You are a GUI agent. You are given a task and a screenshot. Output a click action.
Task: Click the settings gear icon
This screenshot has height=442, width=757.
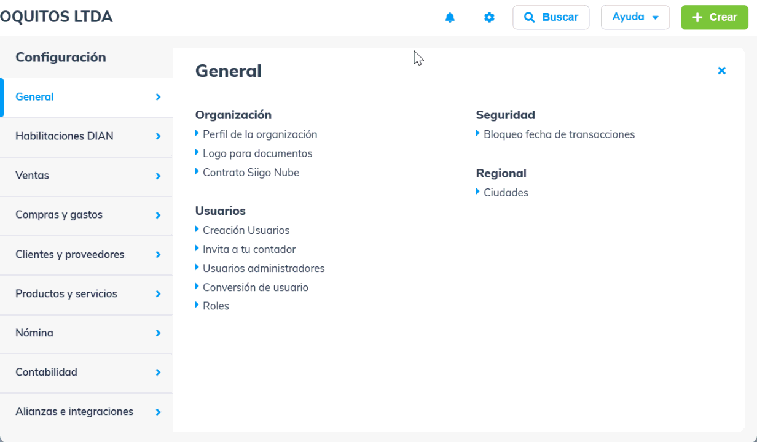click(489, 17)
